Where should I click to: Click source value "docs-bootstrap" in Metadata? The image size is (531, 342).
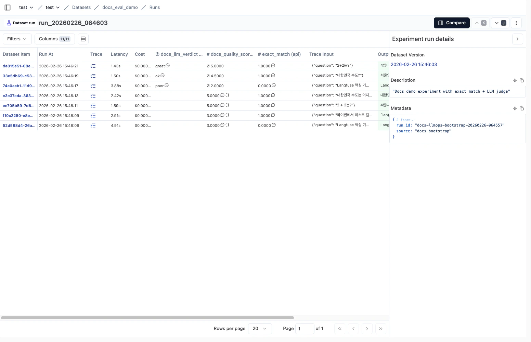tap(433, 131)
